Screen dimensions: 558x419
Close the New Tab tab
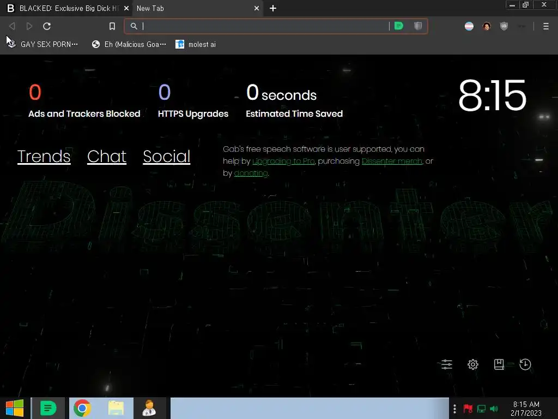click(x=257, y=8)
